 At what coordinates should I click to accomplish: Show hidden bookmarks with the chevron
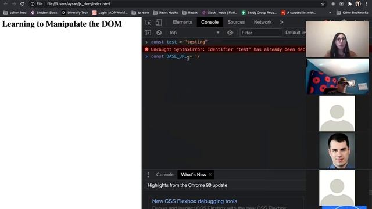click(330, 13)
